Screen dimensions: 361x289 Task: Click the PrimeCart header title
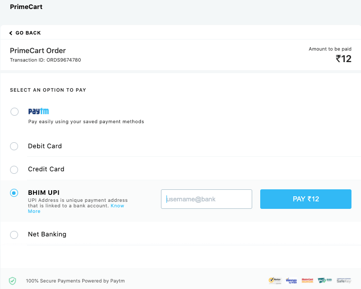pyautogui.click(x=26, y=7)
